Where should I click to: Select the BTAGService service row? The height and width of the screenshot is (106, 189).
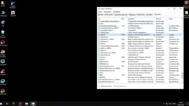[x=139, y=64]
